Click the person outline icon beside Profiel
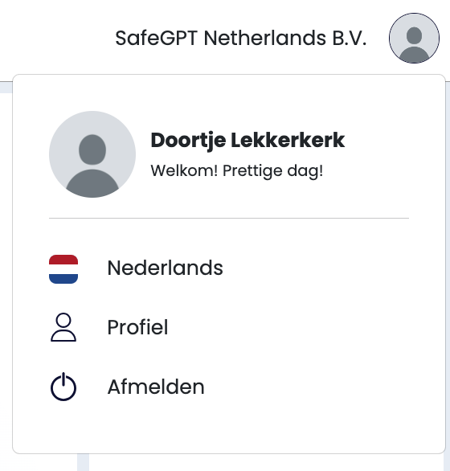This screenshot has width=450, height=471. tap(63, 327)
